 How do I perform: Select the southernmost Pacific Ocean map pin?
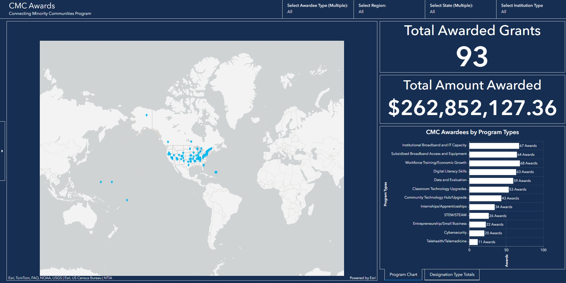click(x=127, y=200)
